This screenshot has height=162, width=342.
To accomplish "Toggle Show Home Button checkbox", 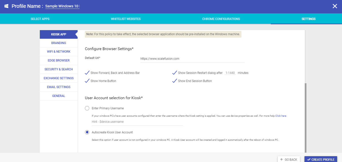I will coord(87,81).
